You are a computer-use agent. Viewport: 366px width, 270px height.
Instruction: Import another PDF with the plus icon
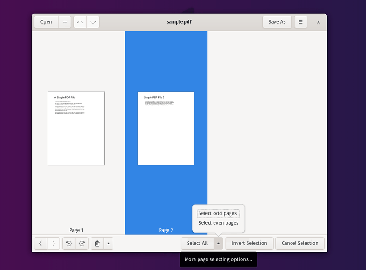pyautogui.click(x=65, y=21)
